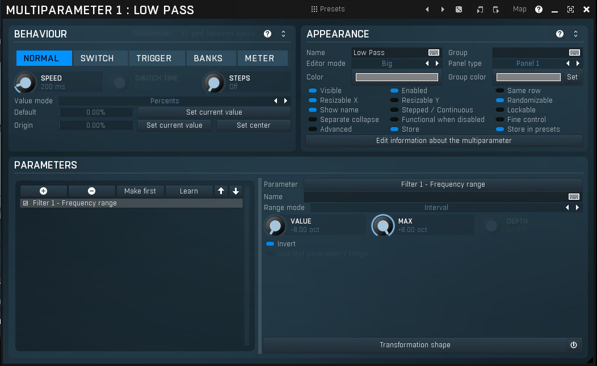Open the Value mode Percents selector
Image resolution: width=597 pixels, height=366 pixels.
click(x=165, y=101)
